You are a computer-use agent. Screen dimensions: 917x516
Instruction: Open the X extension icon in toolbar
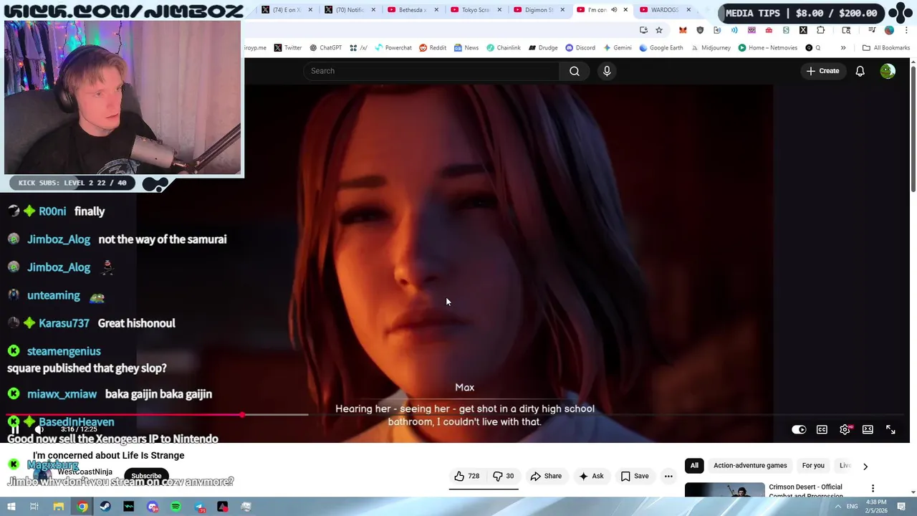[803, 30]
